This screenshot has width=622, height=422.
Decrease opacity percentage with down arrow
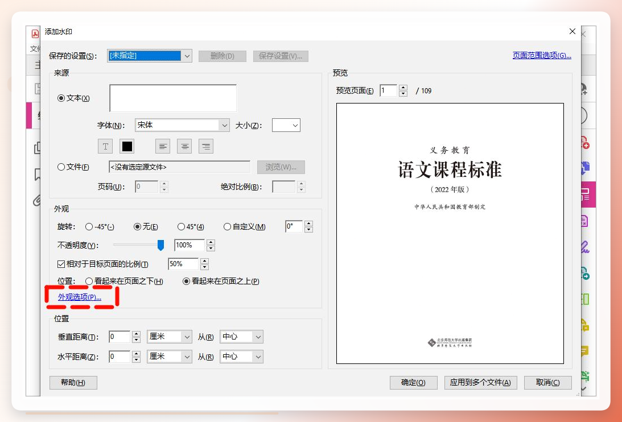[x=211, y=249]
